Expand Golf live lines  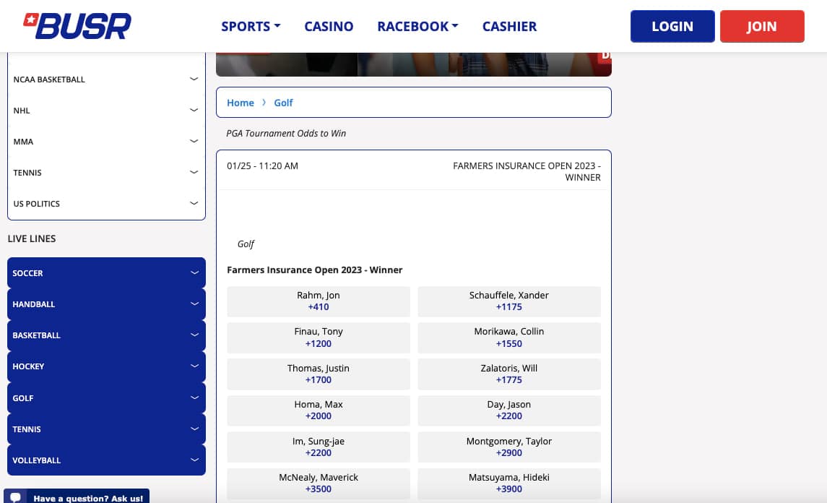pyautogui.click(x=106, y=398)
